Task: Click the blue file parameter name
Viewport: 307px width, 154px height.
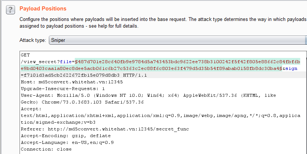Action: [66, 62]
